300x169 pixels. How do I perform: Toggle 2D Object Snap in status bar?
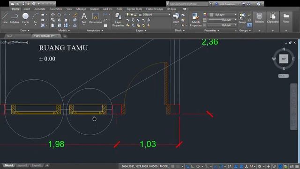[x=221, y=166]
